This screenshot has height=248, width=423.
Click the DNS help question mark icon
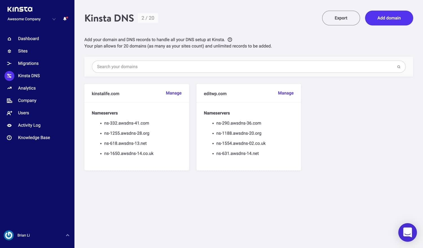(230, 40)
